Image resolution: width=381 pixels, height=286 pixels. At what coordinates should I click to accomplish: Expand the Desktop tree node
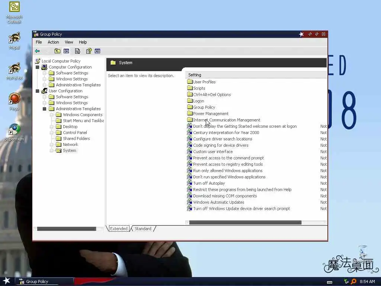(x=51, y=127)
